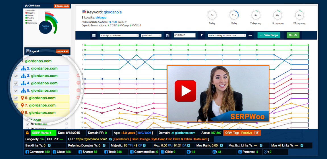The image size is (327, 159).
Task: Click the 7 days avg. 5% gauge
Action: (x=256, y=15)
